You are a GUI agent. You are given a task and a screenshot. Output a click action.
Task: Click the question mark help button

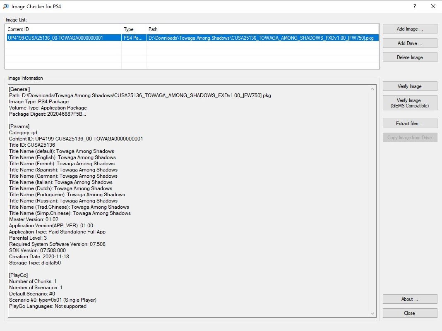[414, 7]
